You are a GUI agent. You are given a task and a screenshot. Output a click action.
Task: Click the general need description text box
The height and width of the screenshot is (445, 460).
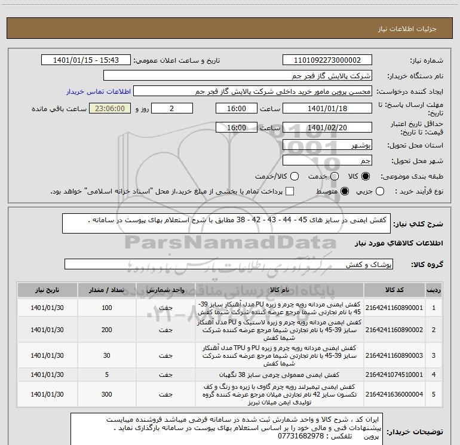point(226,223)
